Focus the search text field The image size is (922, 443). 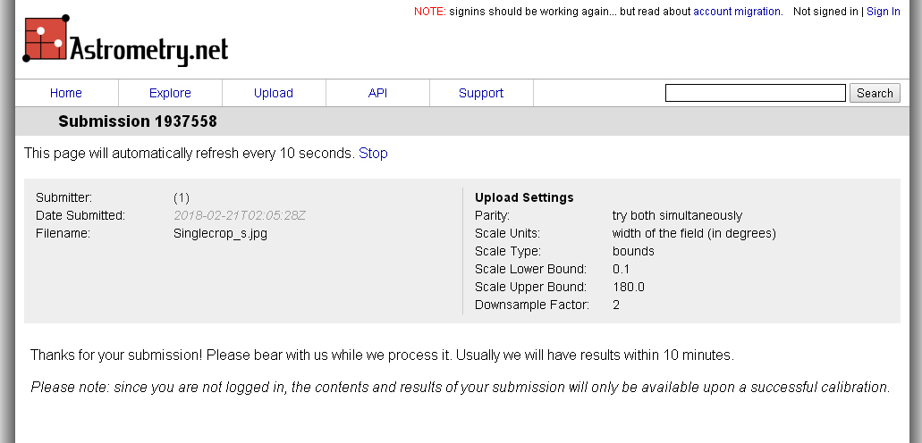point(755,93)
